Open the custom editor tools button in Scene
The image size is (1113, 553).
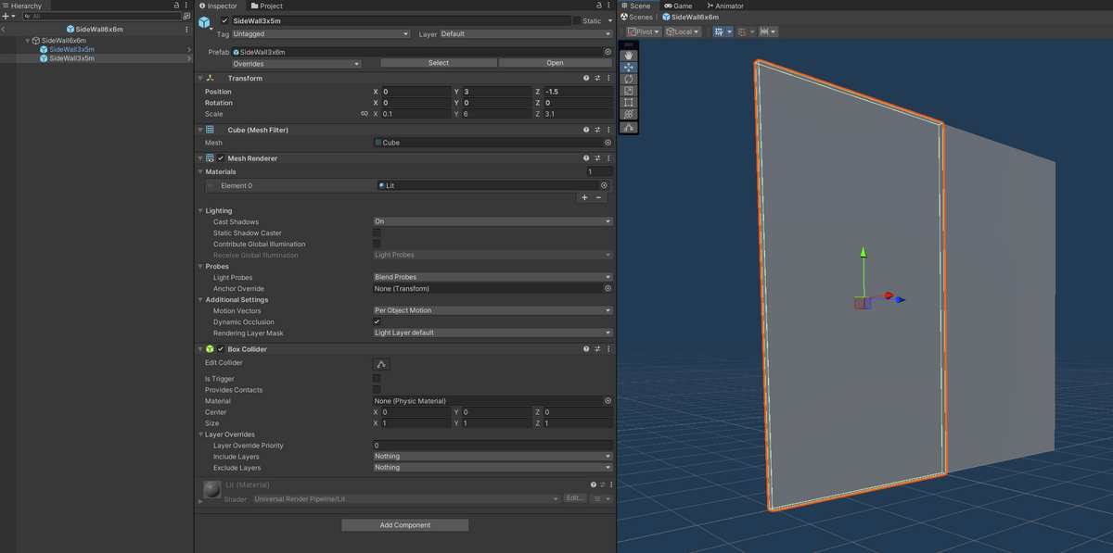[629, 128]
